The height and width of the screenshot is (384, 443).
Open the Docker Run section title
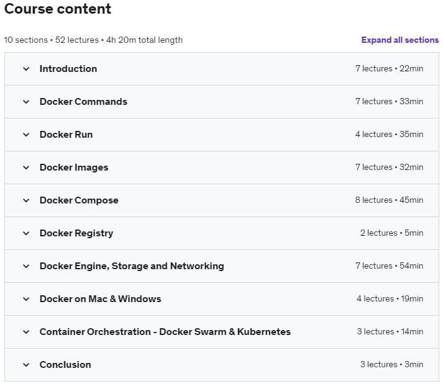(66, 135)
